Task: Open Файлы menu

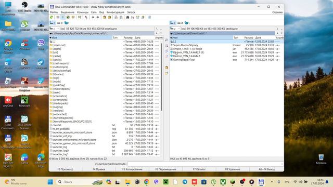Action: 54,12
